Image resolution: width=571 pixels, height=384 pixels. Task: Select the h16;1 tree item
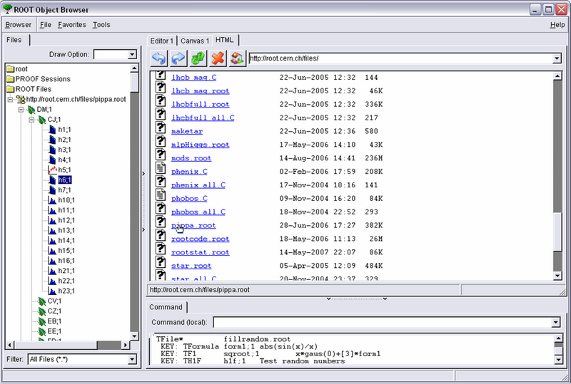(66, 261)
